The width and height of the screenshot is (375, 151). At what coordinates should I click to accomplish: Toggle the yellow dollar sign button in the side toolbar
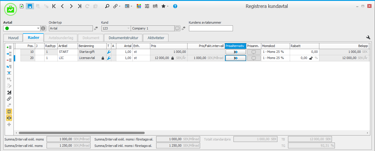click(x=9, y=112)
